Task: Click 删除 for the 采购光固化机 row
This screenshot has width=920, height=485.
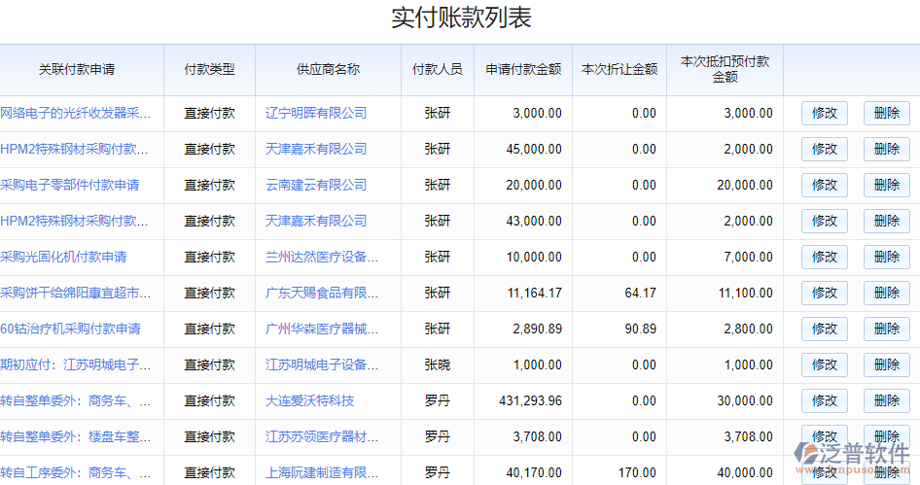Action: pyautogui.click(x=887, y=257)
